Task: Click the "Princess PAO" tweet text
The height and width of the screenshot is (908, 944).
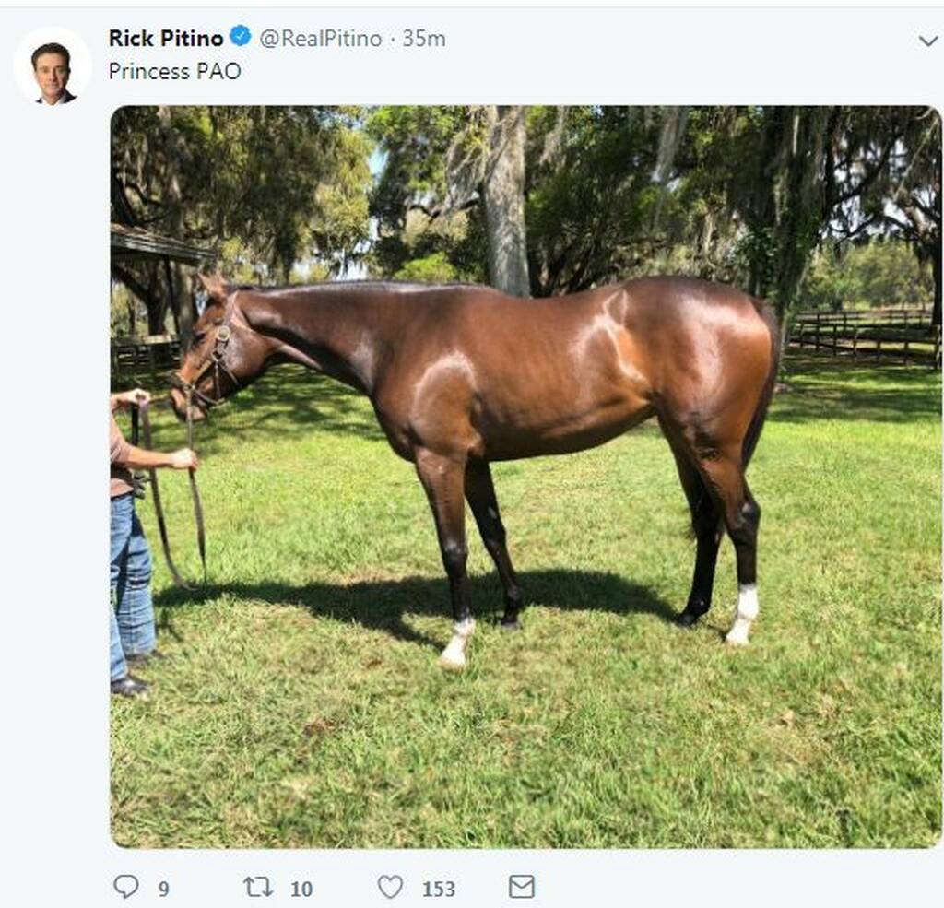Action: pyautogui.click(x=174, y=71)
